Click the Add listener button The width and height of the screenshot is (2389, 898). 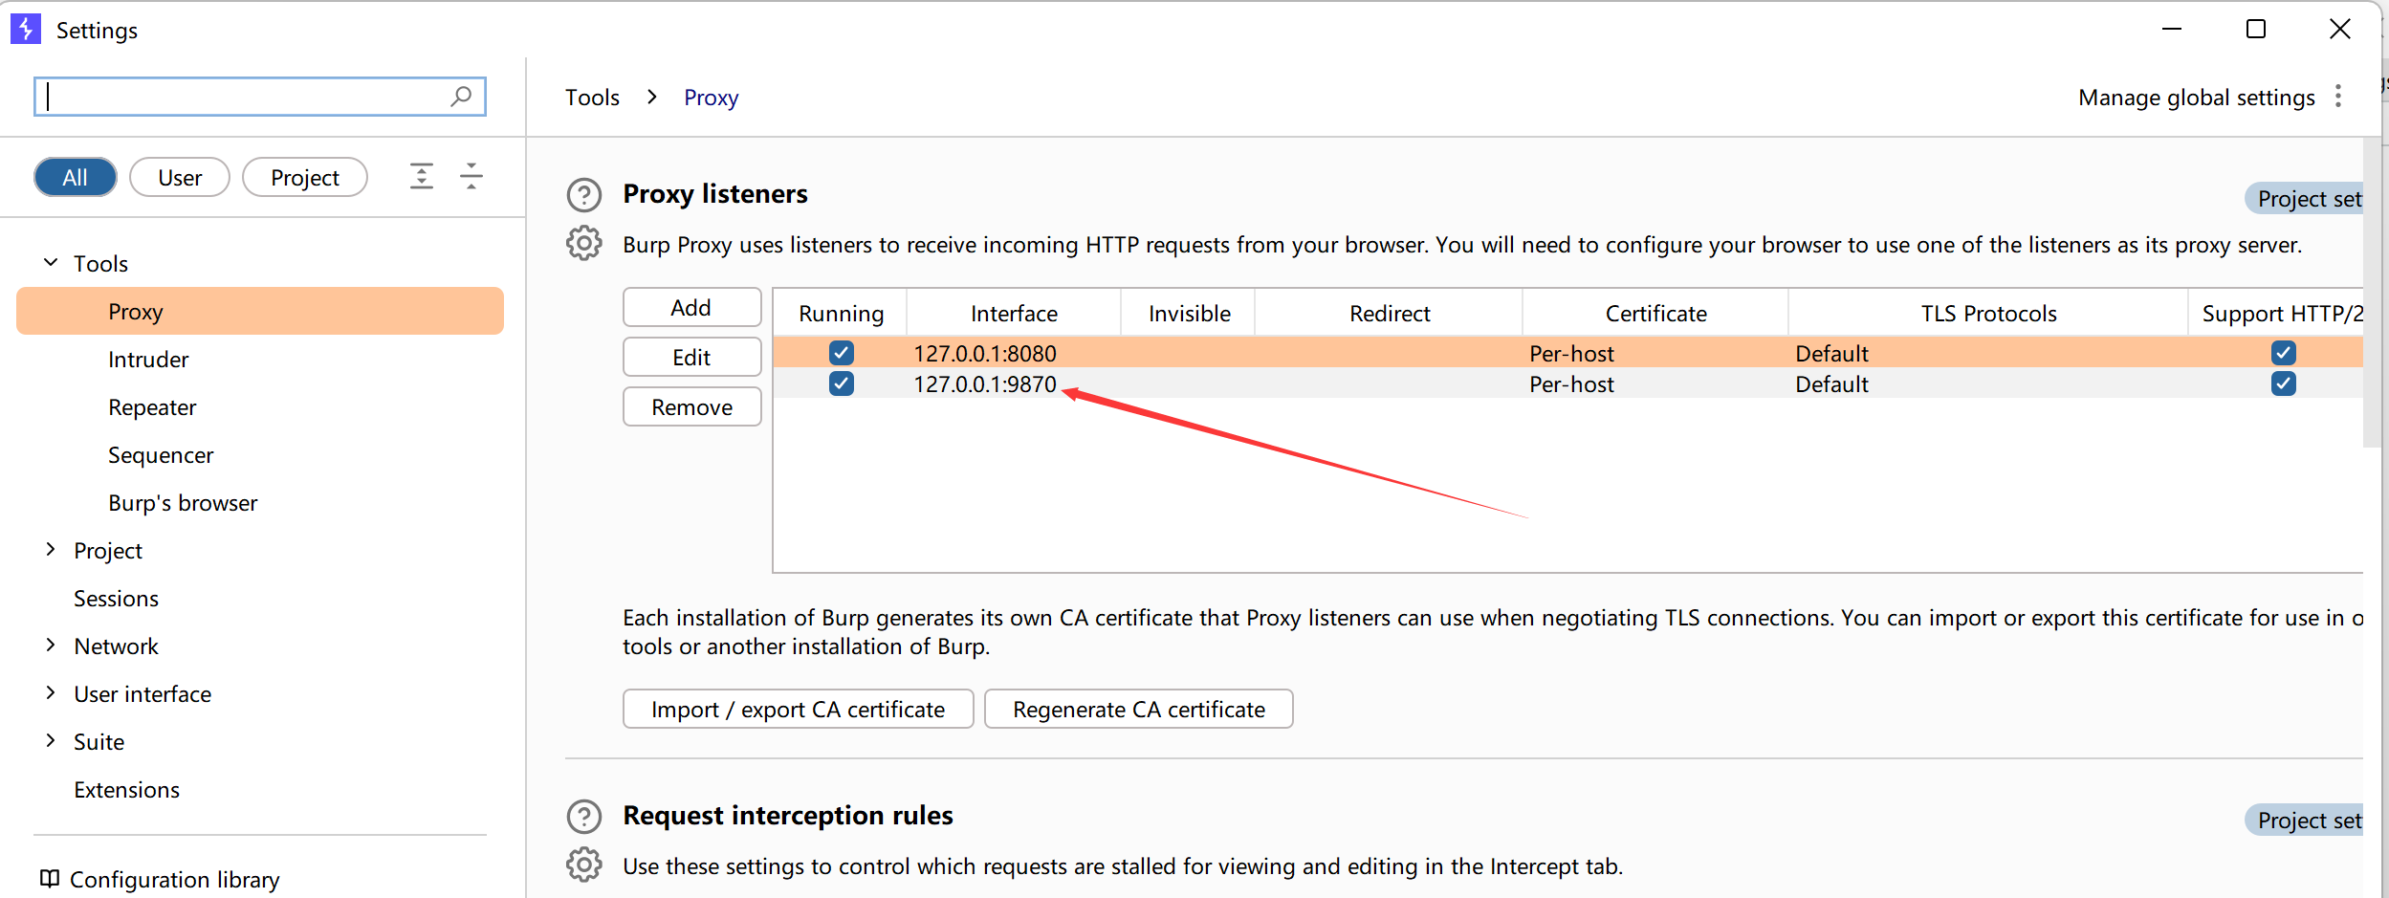tap(691, 308)
